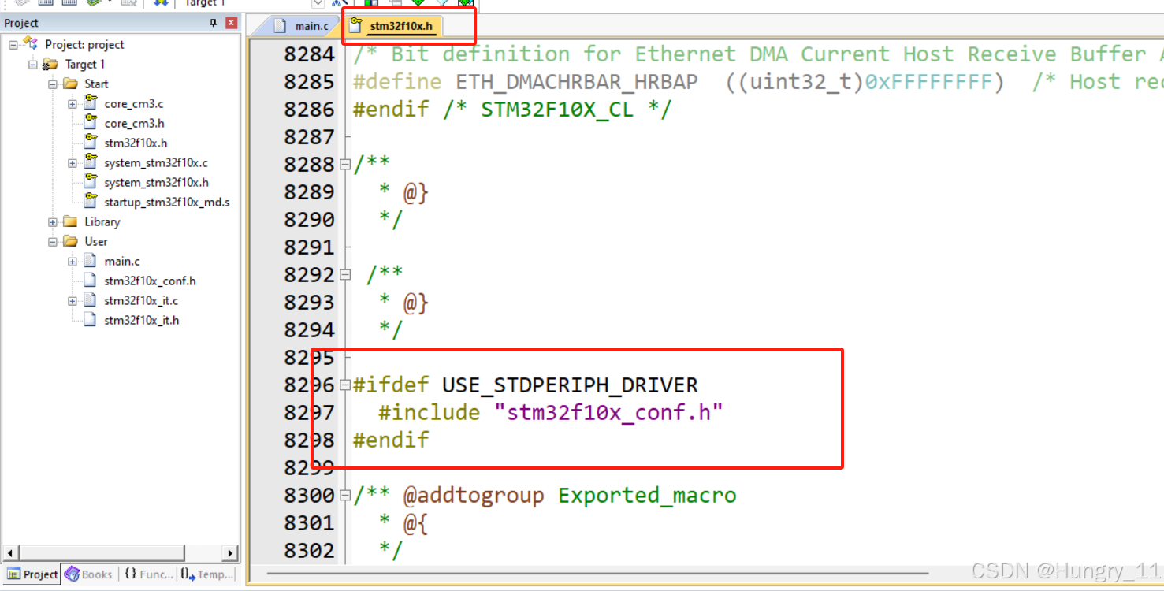Click the system_stm32f10x.c file icon
The image size is (1164, 591).
click(x=90, y=162)
